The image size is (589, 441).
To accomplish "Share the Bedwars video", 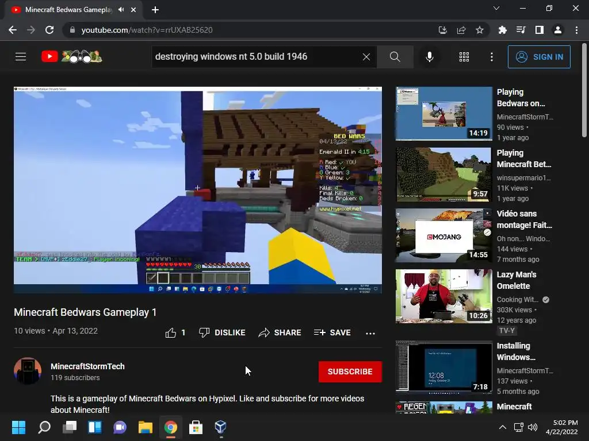I will point(280,332).
